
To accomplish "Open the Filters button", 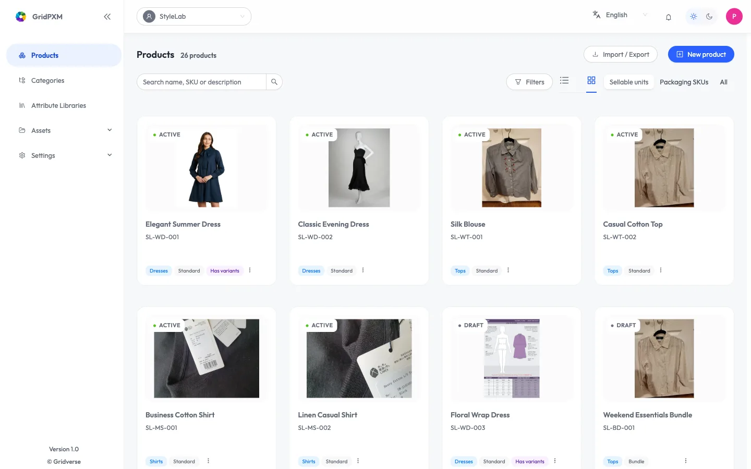I will coord(529,82).
